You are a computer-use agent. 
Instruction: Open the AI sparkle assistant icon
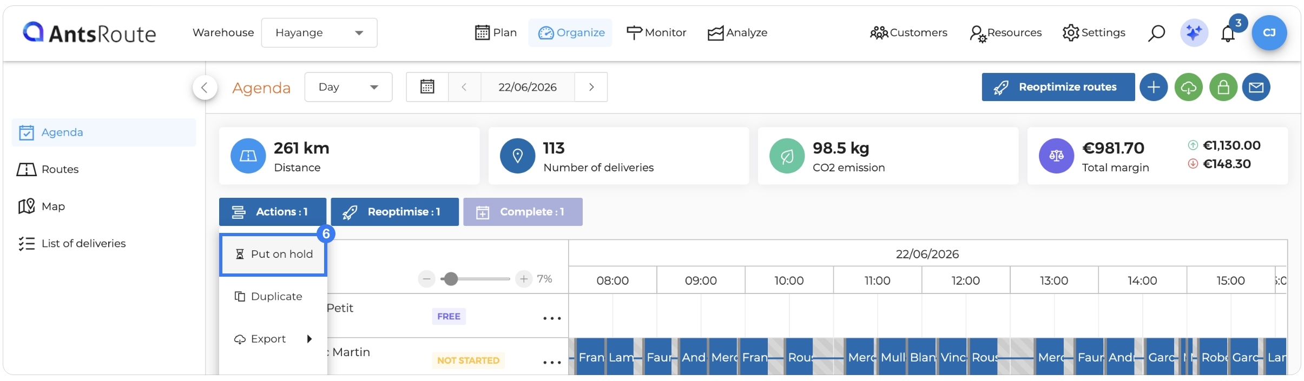[1194, 33]
